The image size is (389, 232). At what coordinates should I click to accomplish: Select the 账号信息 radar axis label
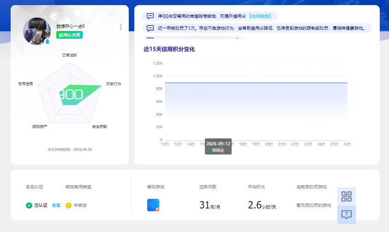tap(25, 84)
